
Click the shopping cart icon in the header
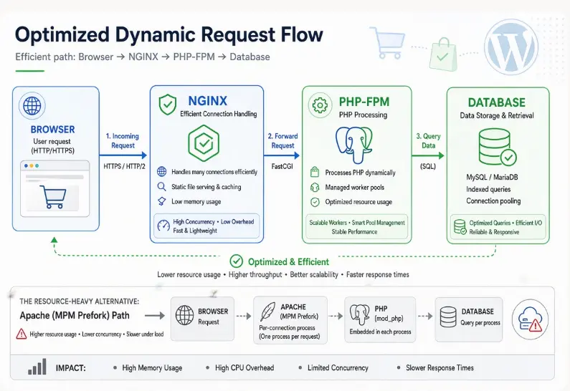click(x=387, y=42)
